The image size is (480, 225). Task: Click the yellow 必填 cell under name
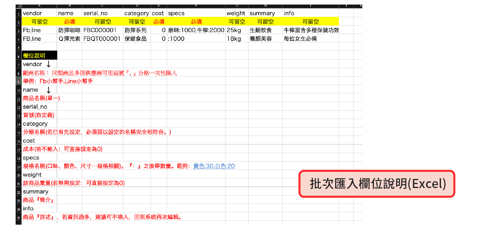[70, 22]
